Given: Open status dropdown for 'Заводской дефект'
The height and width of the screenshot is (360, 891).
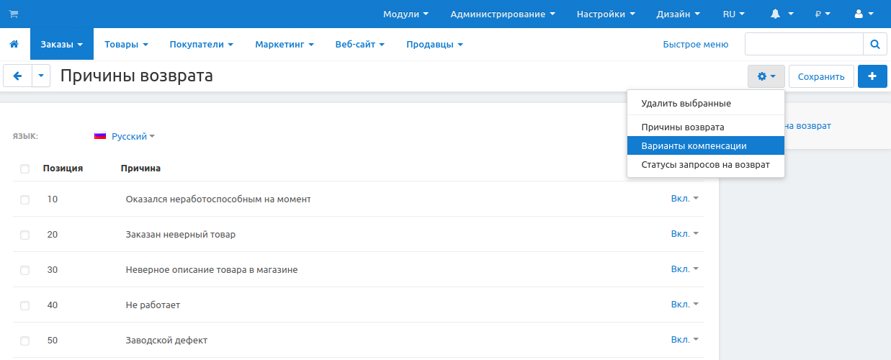Looking at the screenshot, I should click(x=684, y=340).
